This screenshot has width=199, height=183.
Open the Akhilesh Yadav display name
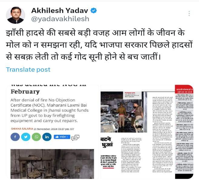pos(60,11)
